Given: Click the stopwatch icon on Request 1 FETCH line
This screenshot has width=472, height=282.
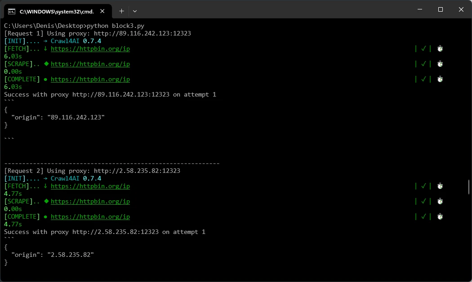Looking at the screenshot, I should pyautogui.click(x=440, y=49).
